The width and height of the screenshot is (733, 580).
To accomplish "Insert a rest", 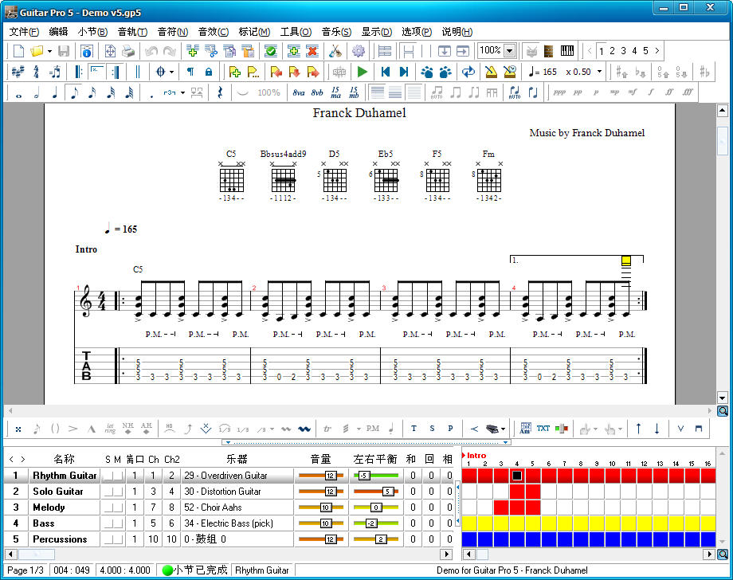I will point(220,93).
